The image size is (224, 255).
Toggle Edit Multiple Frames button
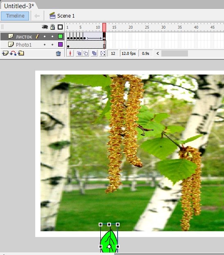coord(94,53)
